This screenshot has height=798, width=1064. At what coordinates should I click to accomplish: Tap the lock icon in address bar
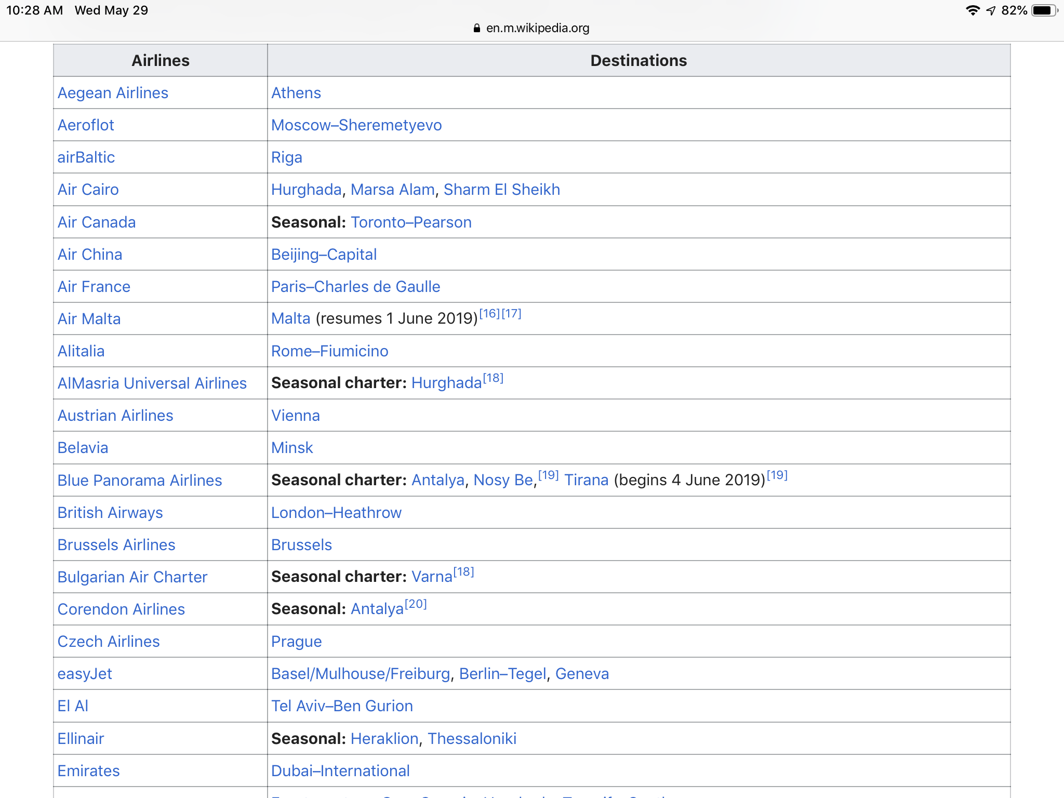(x=476, y=28)
